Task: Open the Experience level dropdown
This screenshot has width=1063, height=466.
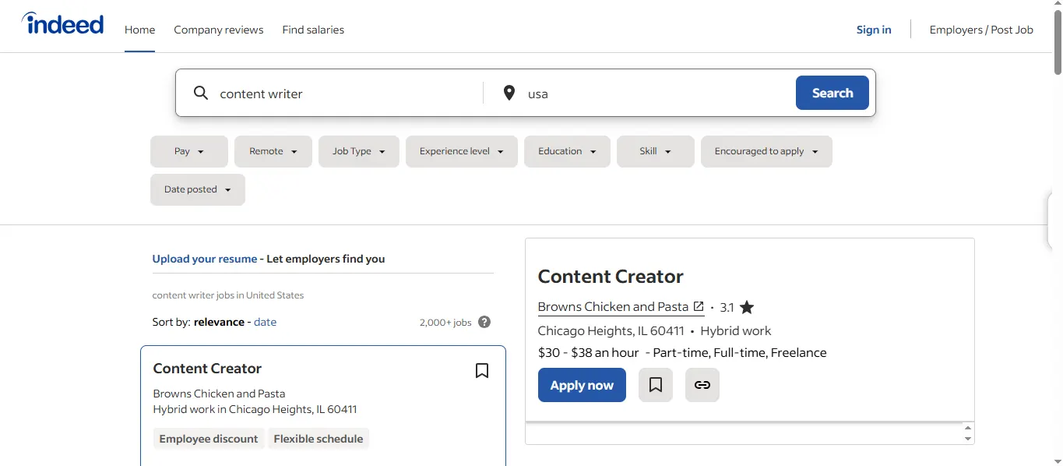Action: pos(462,151)
